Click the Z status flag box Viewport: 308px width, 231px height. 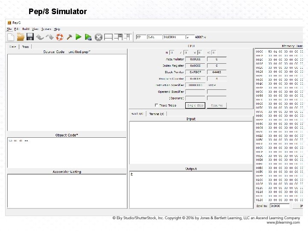tap(186, 53)
